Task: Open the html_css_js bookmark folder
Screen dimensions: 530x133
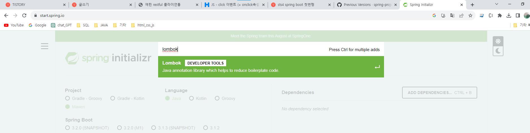Action: point(143,25)
